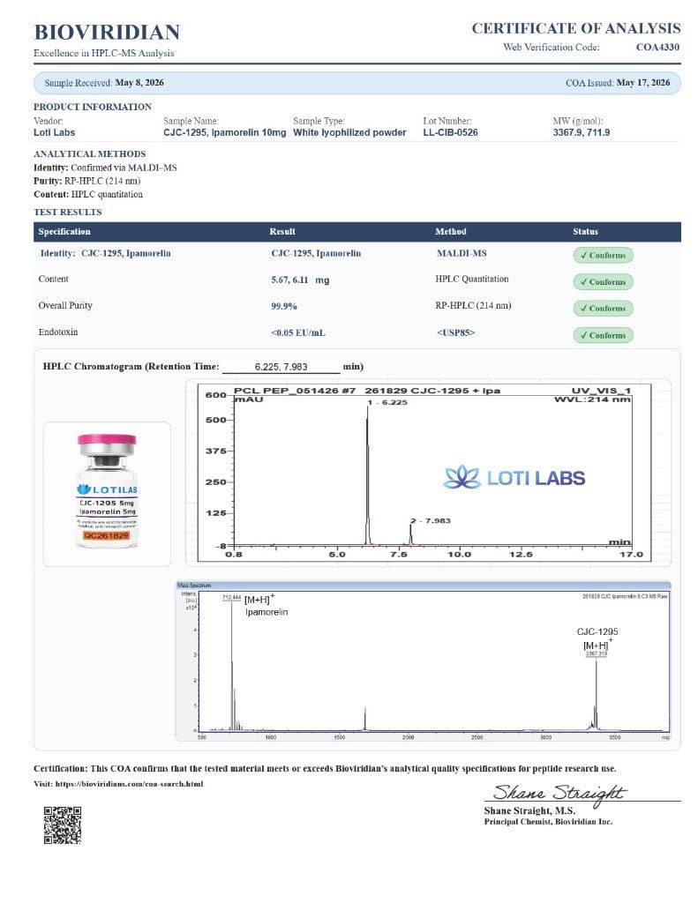Click the Status column header
This screenshot has height=903, width=698.
585,232
